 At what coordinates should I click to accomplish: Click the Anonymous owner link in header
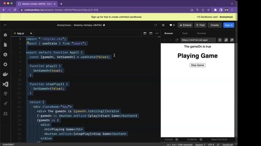(64, 25)
